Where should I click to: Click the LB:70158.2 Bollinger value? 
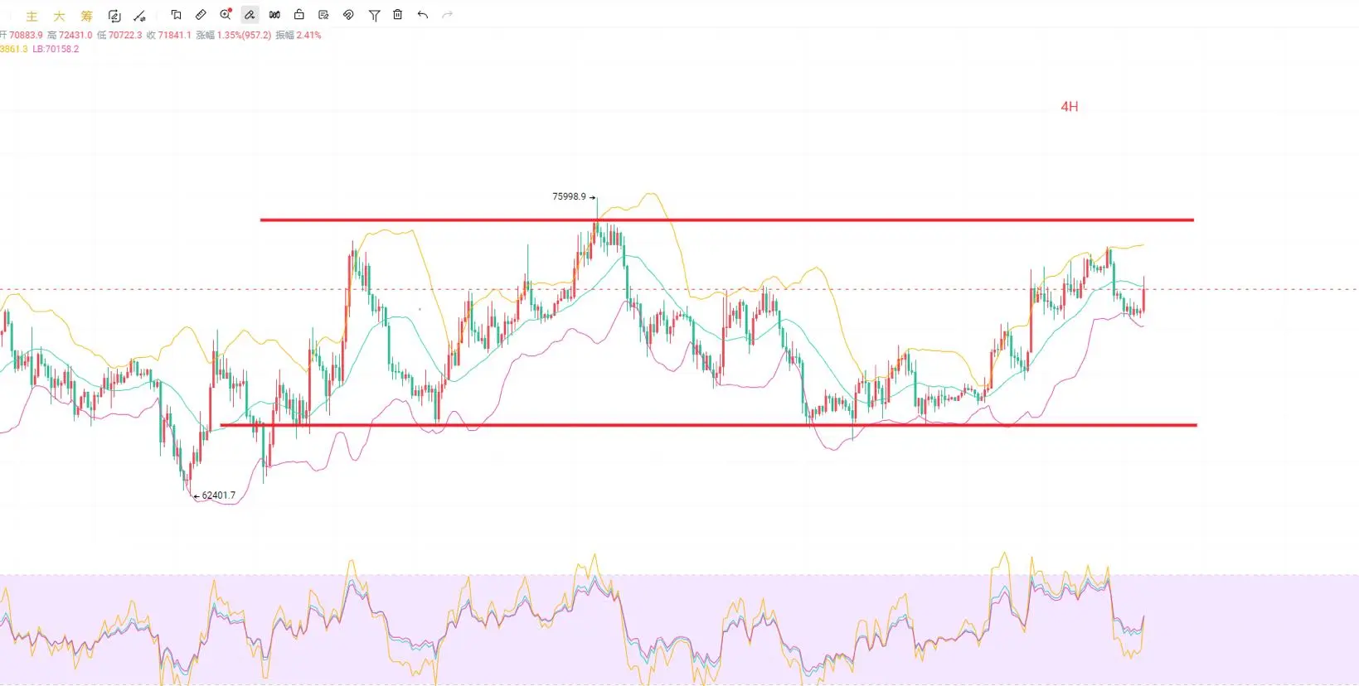[56, 50]
